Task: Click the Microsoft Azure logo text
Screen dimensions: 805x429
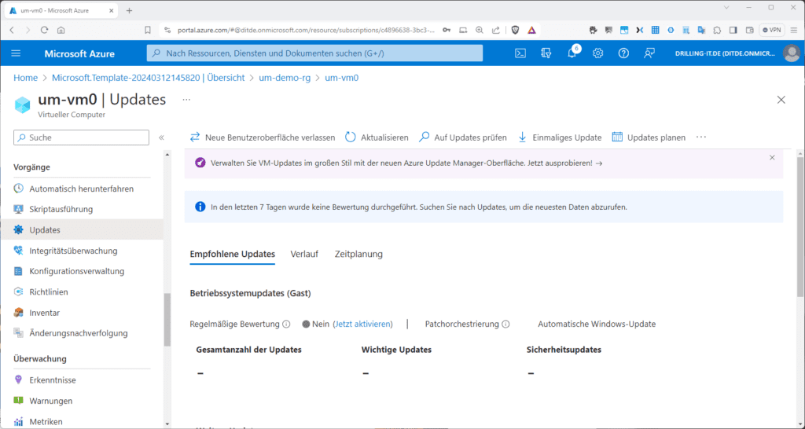Action: click(x=79, y=53)
